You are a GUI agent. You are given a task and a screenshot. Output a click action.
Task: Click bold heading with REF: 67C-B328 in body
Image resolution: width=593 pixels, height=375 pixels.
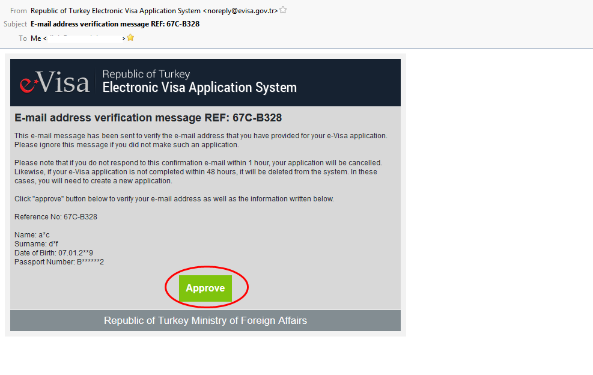pos(148,118)
